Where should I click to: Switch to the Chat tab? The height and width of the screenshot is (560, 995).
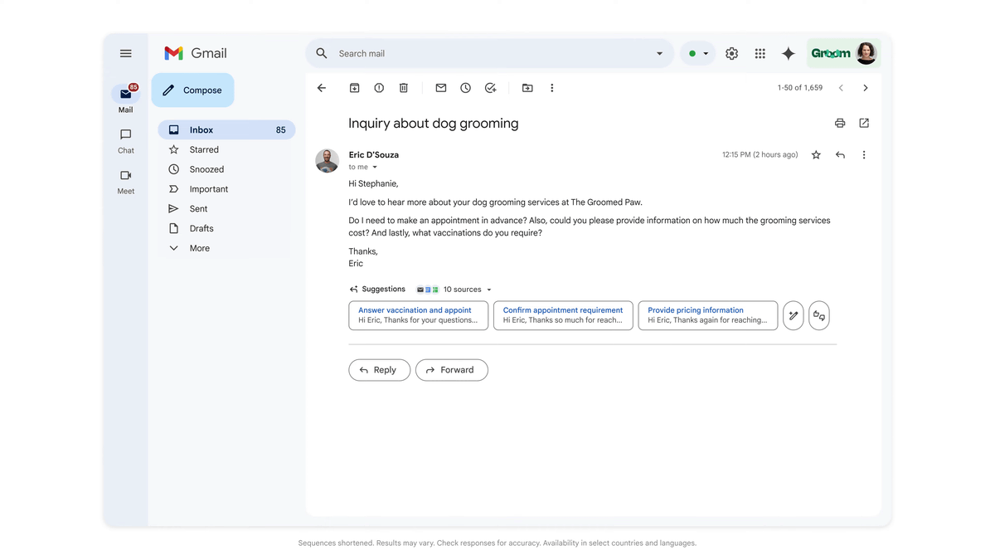pos(126,140)
